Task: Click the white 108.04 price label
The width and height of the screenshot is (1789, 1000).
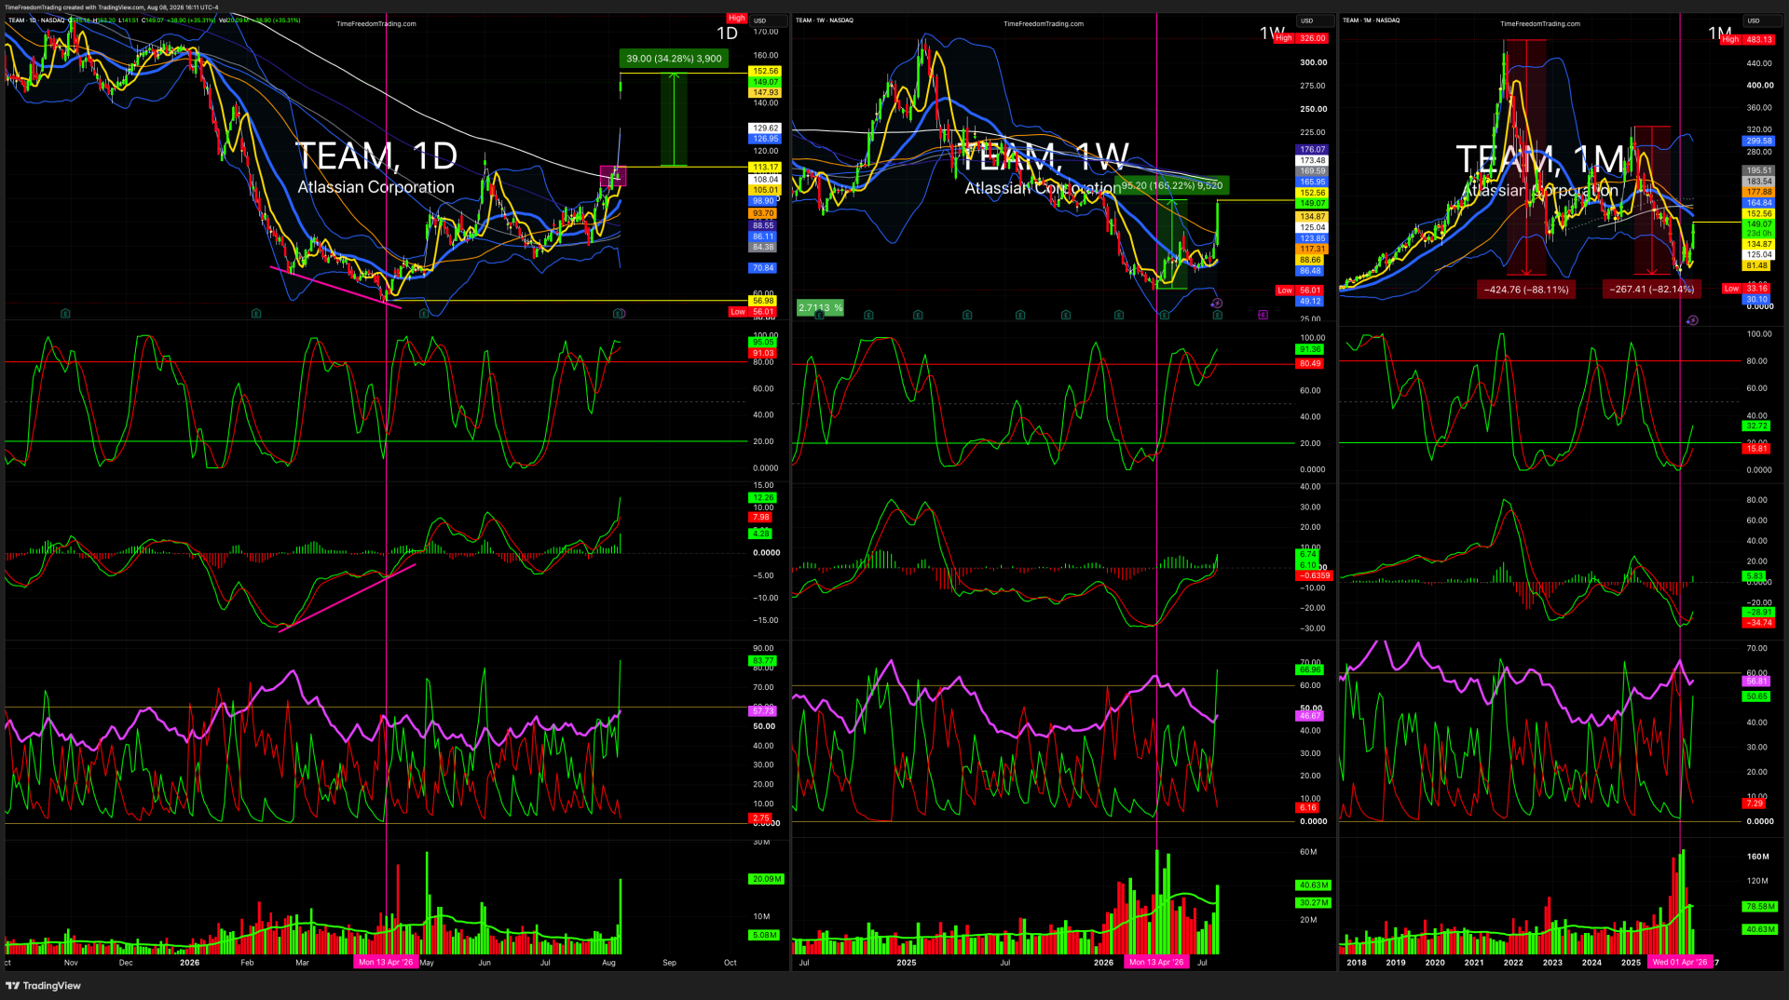Action: point(765,179)
